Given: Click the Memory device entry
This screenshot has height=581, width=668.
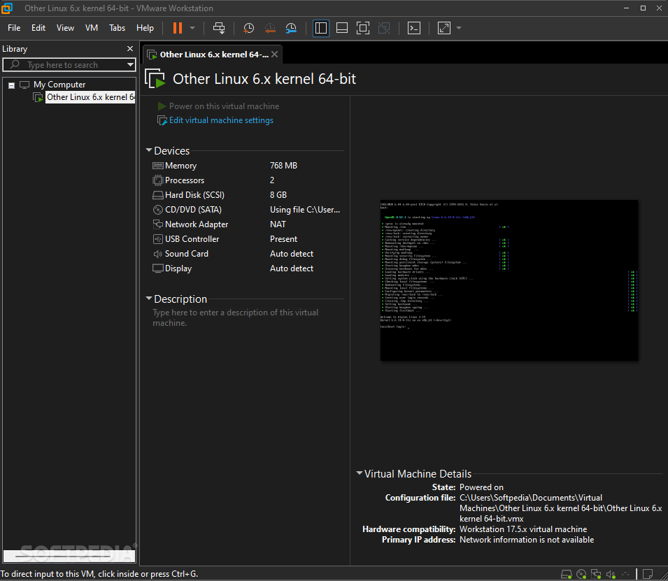Looking at the screenshot, I should click(180, 166).
